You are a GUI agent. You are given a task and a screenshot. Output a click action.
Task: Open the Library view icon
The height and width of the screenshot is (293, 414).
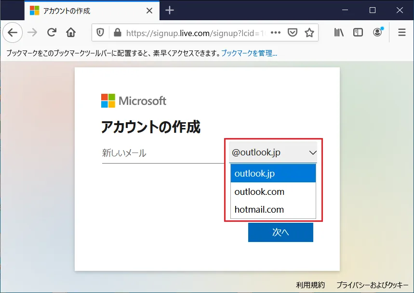[x=339, y=32]
